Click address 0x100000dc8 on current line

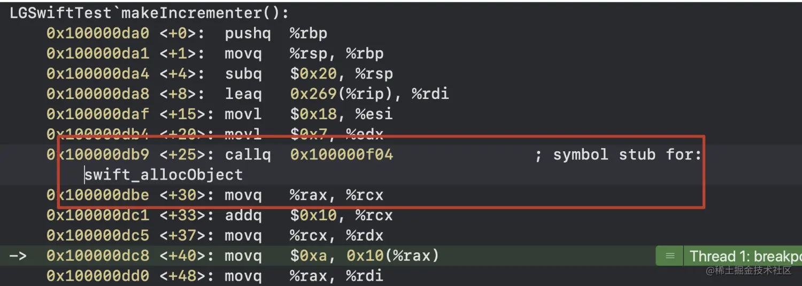[x=98, y=256]
